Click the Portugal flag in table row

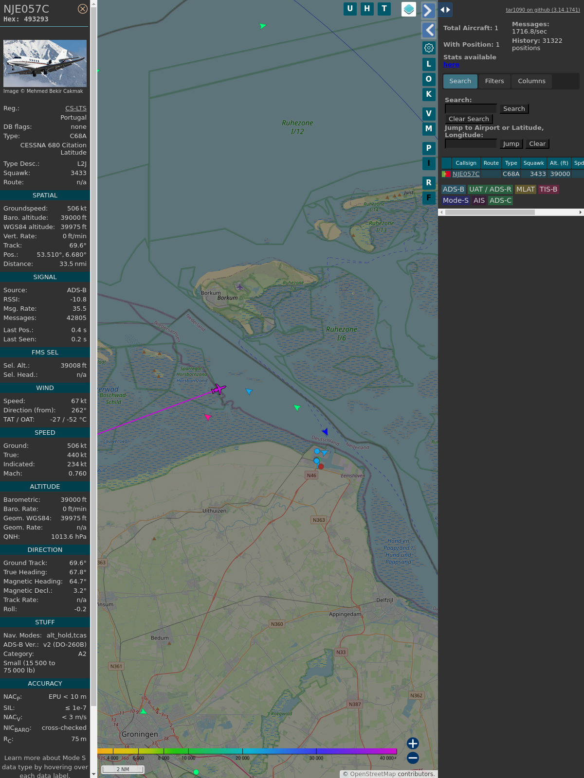click(x=446, y=174)
